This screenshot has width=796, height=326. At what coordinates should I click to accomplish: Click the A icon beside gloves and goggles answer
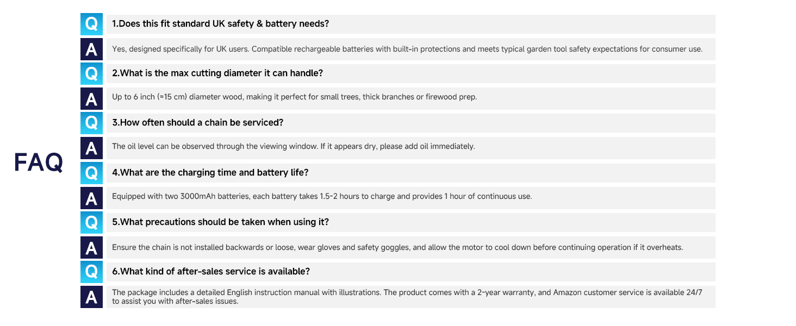[x=91, y=247]
